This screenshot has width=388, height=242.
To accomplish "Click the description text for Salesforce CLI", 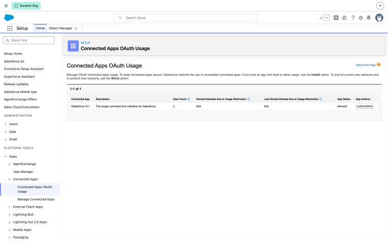I will [x=126, y=106].
